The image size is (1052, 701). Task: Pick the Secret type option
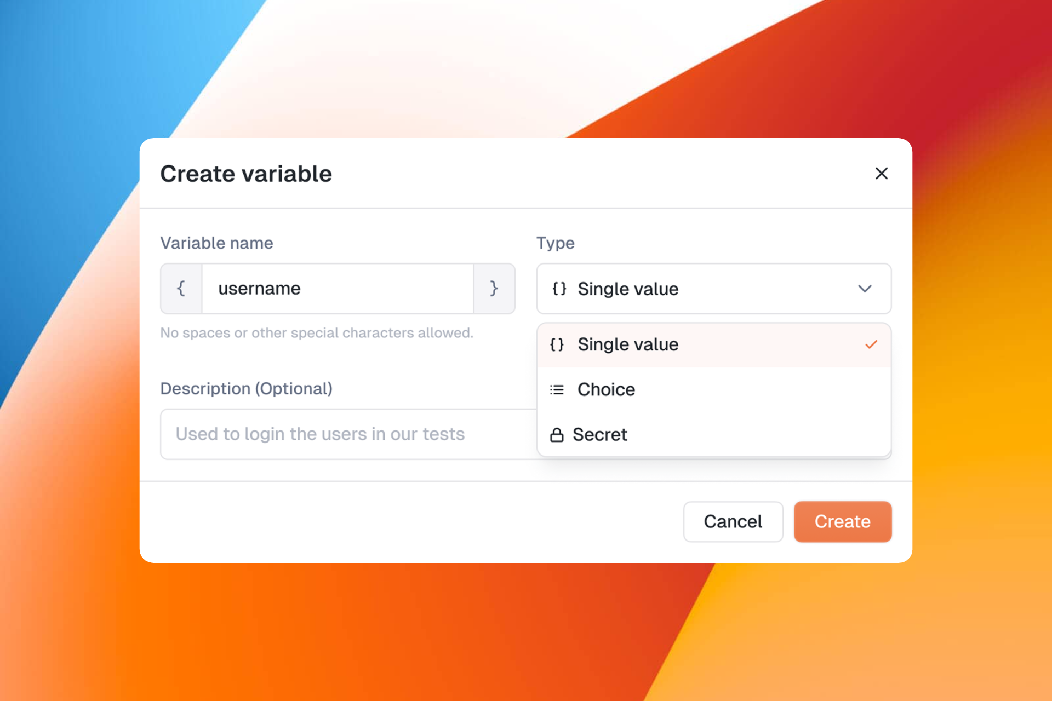click(x=600, y=435)
